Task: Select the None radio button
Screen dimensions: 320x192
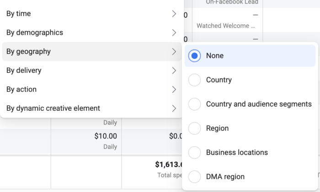Action: coord(194,56)
